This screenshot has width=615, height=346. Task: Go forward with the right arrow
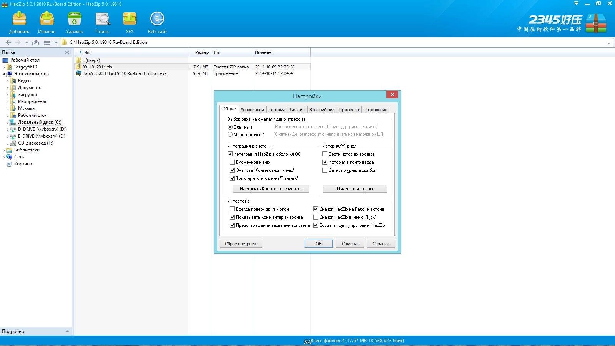(18, 42)
